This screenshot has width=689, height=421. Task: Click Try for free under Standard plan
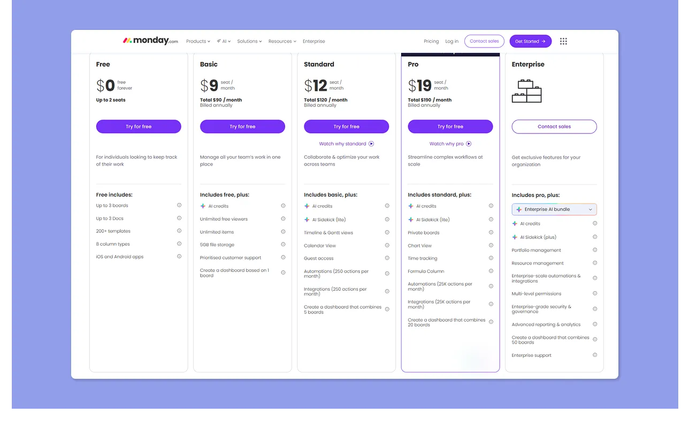coord(346,127)
